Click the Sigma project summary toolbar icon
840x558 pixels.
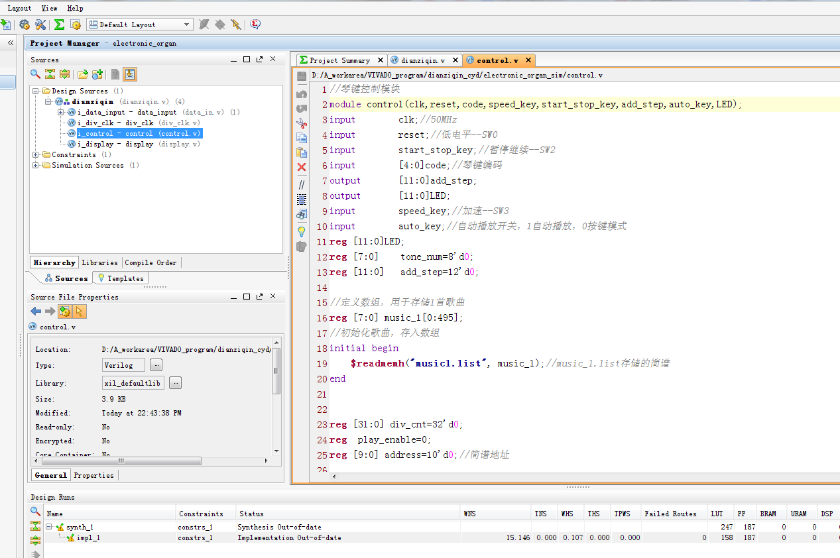coord(59,25)
